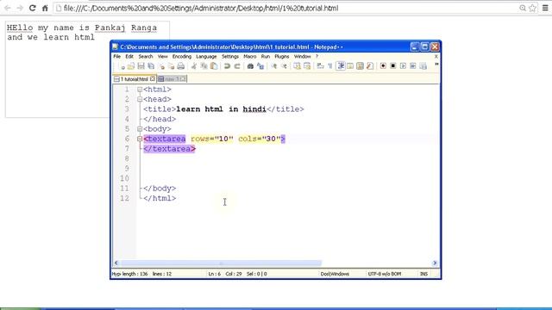Click Dos\Windows in the status bar
This screenshot has width=552, height=310.
(x=335, y=274)
